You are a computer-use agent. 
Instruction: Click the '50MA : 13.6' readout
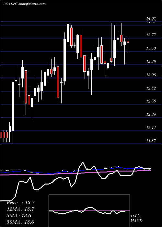tap(20, 222)
